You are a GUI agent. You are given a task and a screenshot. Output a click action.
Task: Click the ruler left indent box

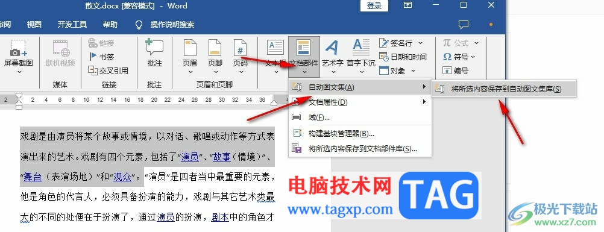pyautogui.click(x=19, y=107)
